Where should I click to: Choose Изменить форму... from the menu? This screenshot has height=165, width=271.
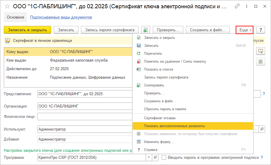tap(193, 142)
